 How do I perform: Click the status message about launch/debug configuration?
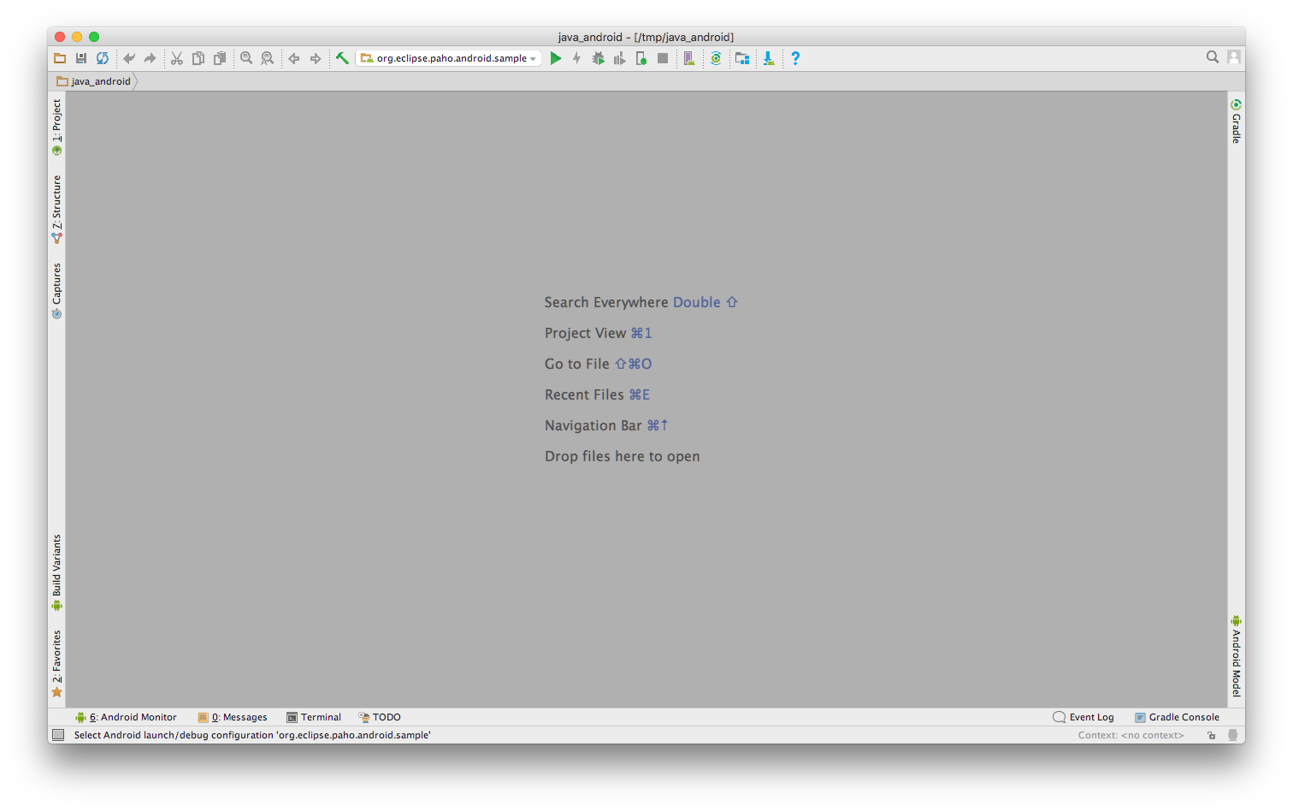coord(252,735)
